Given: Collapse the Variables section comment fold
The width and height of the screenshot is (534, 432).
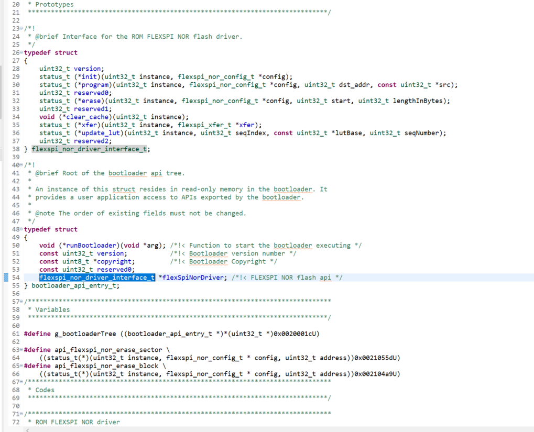Looking at the screenshot, I should 20,302.
